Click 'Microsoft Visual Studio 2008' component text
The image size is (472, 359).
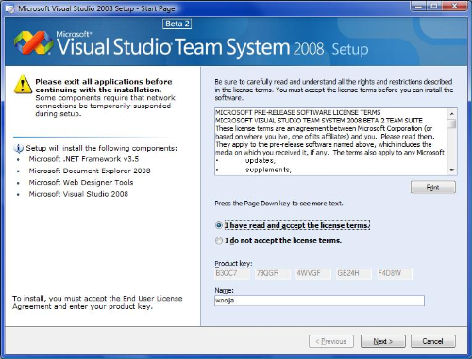point(78,194)
